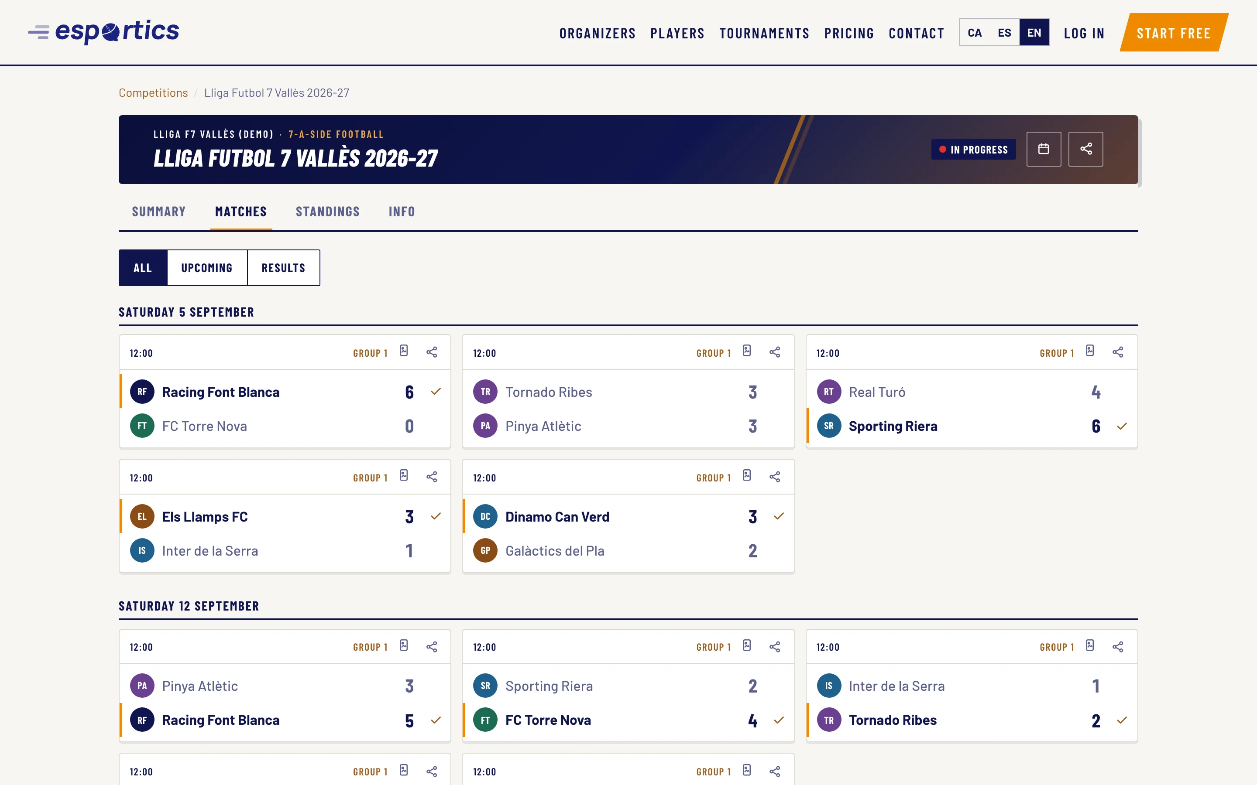Image resolution: width=1257 pixels, height=785 pixels.
Task: Click the esportics logo
Action: pos(103,32)
